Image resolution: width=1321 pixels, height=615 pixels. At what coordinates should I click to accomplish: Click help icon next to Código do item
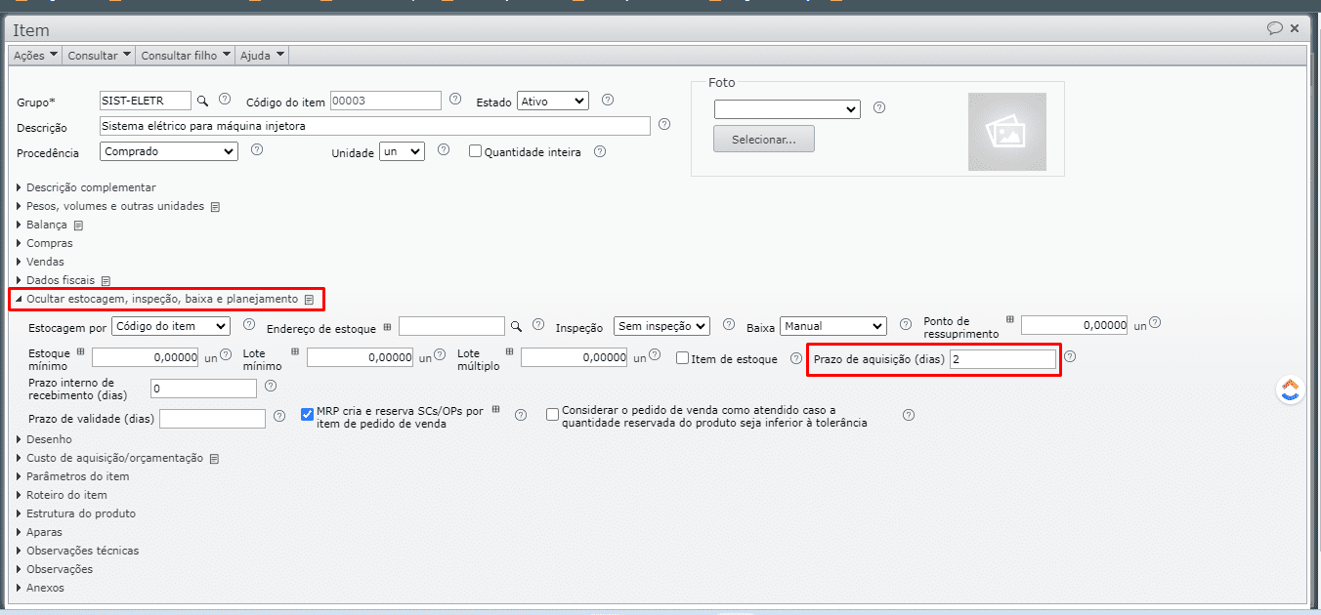pos(455,99)
